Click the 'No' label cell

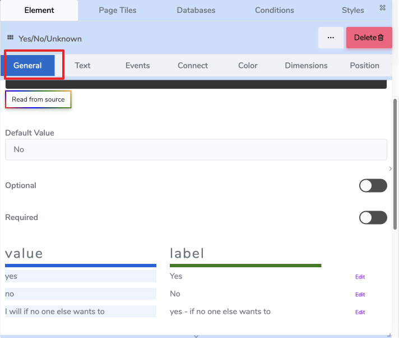(x=175, y=294)
